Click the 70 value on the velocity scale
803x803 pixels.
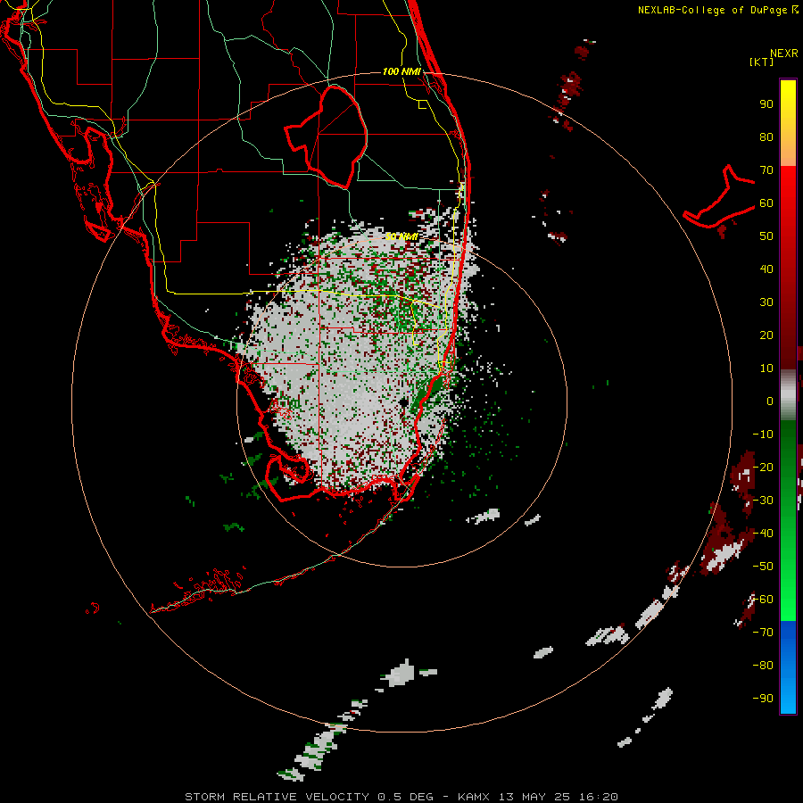766,170
